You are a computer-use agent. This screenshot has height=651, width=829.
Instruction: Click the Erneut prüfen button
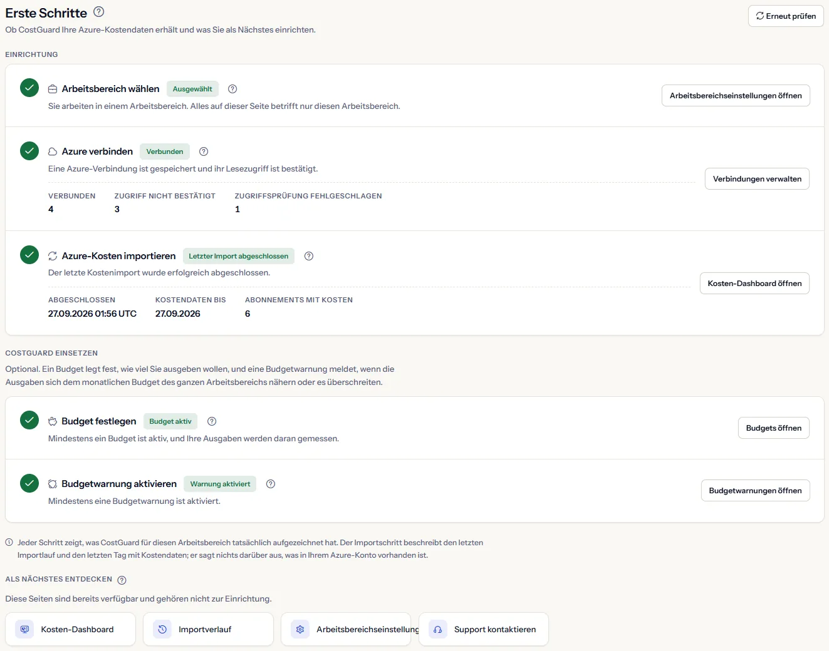(786, 16)
